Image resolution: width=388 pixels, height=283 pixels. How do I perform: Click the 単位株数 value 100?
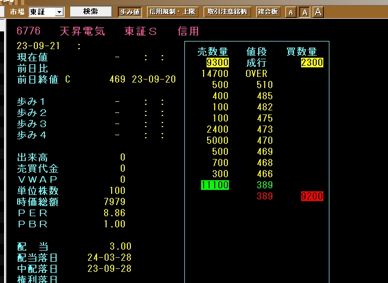(117, 190)
